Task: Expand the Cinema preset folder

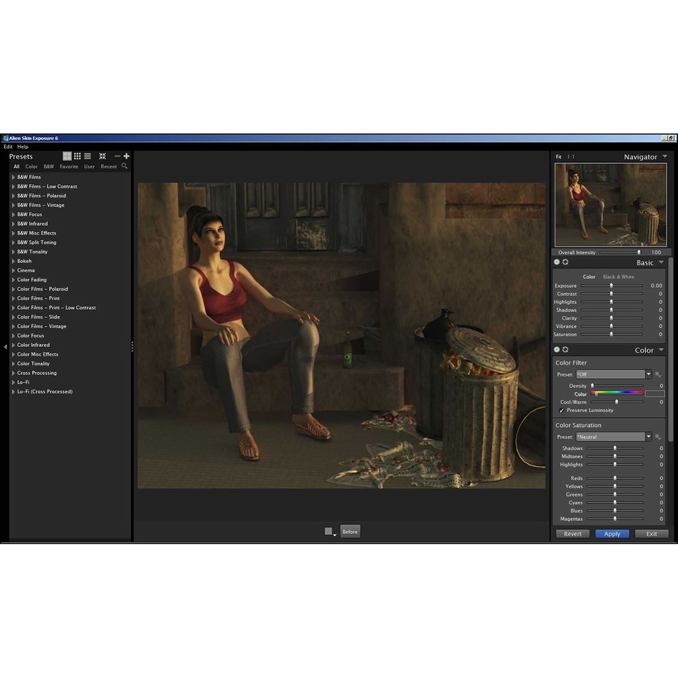Action: point(13,270)
